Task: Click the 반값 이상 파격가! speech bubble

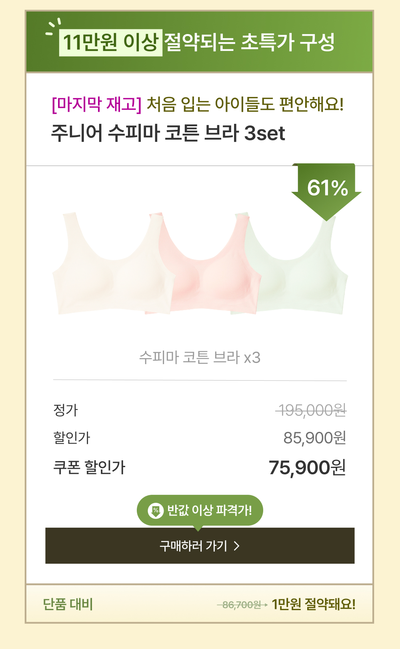Action: pyautogui.click(x=200, y=510)
